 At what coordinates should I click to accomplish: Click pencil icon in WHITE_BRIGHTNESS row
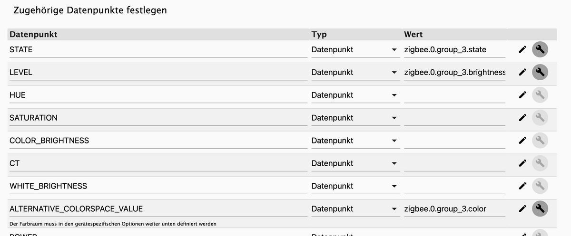click(x=522, y=186)
